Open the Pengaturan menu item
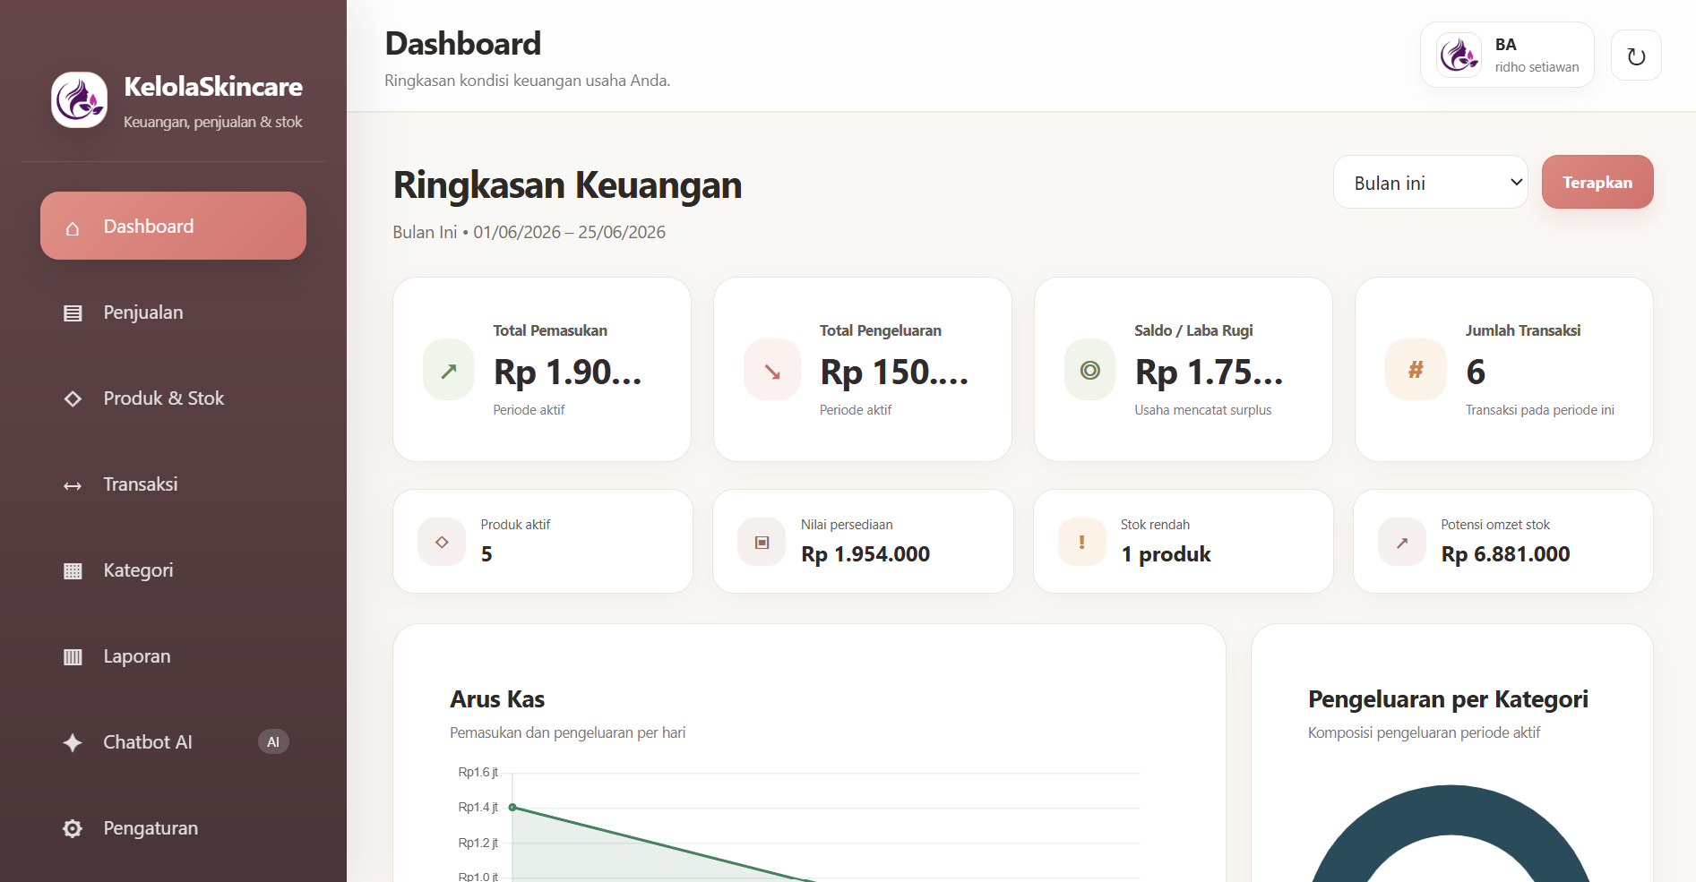 173,828
